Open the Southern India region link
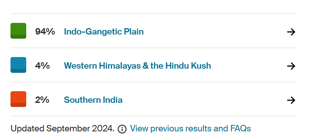This screenshot has width=317, height=140. (x=93, y=100)
